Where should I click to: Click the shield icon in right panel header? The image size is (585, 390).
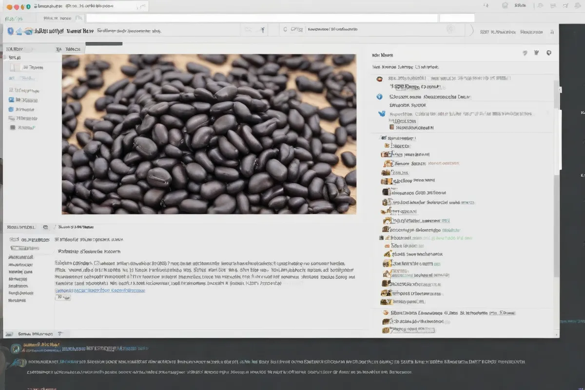(548, 53)
